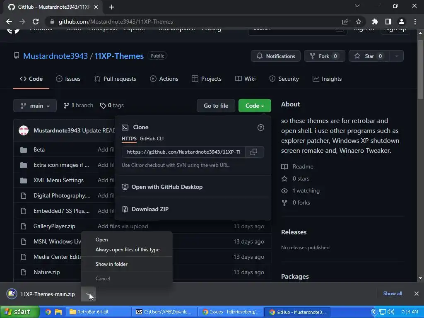View the Insights tab

pos(327,79)
